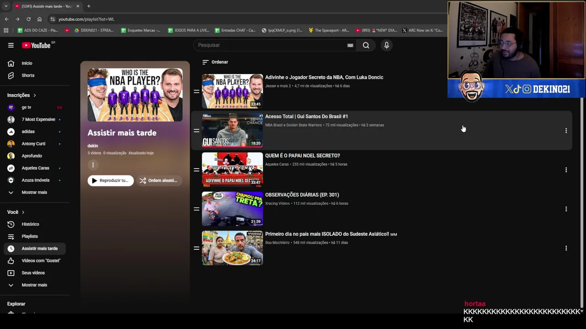Open Vídeos com "Gostei" in sidebar
The image size is (586, 329).
point(34,261)
